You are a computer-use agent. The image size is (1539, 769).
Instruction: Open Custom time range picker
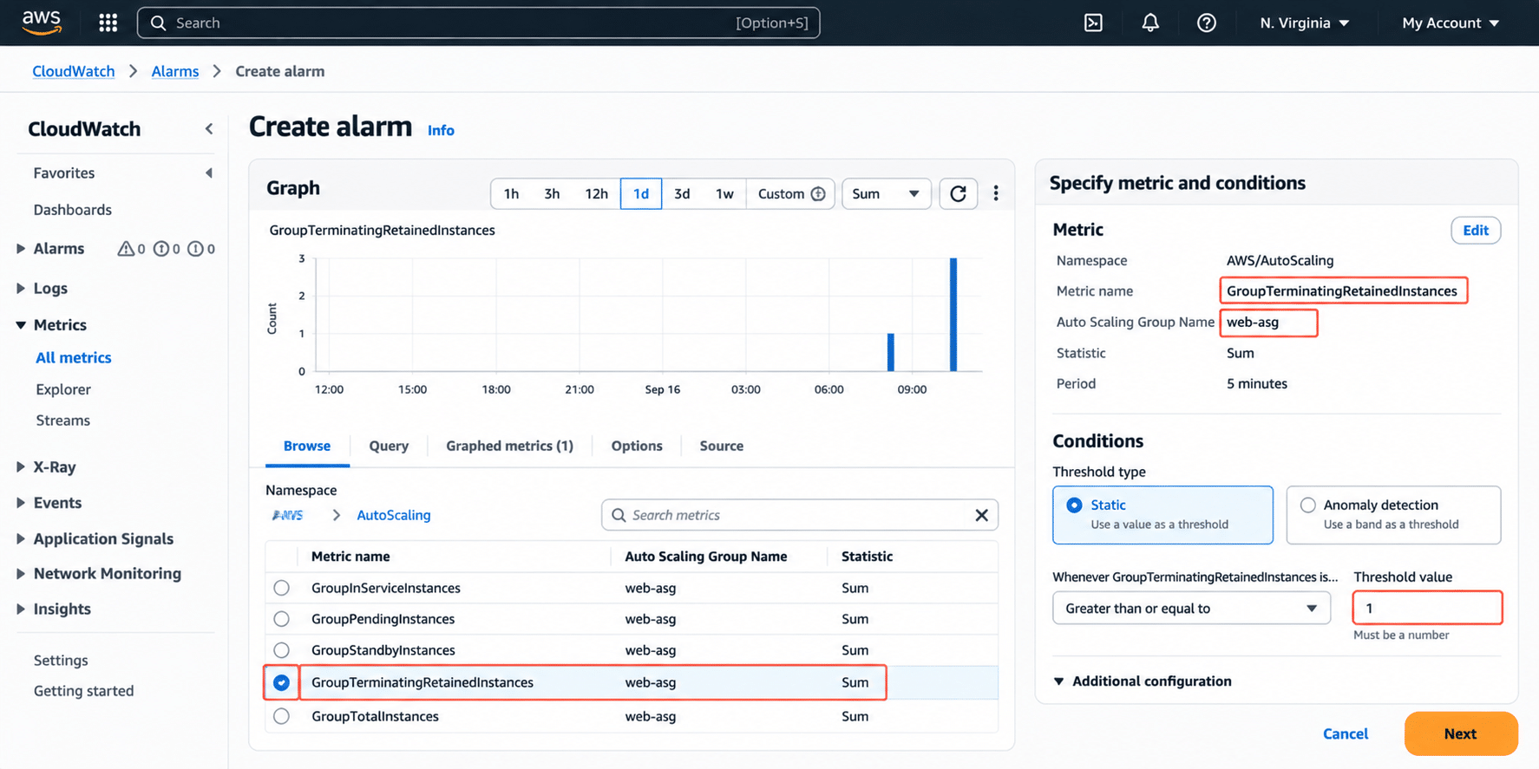(790, 193)
